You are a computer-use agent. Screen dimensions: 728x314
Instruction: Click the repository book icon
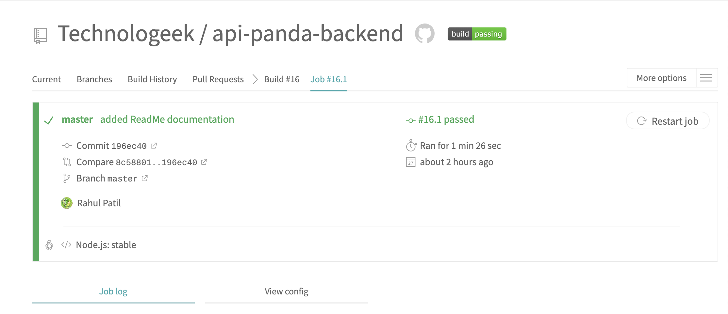40,35
